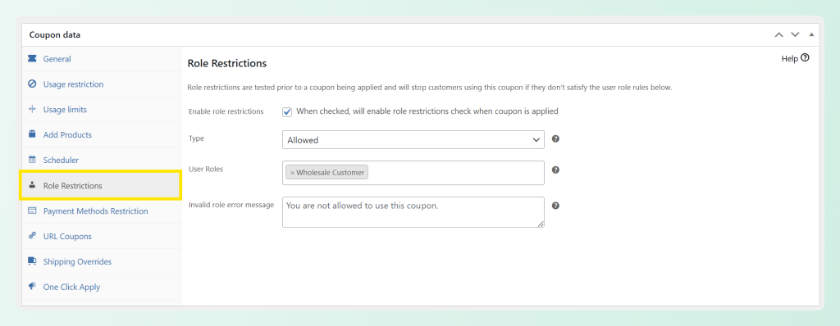The width and height of the screenshot is (840, 326).
Task: Select the Scheduler tab
Action: click(x=101, y=160)
